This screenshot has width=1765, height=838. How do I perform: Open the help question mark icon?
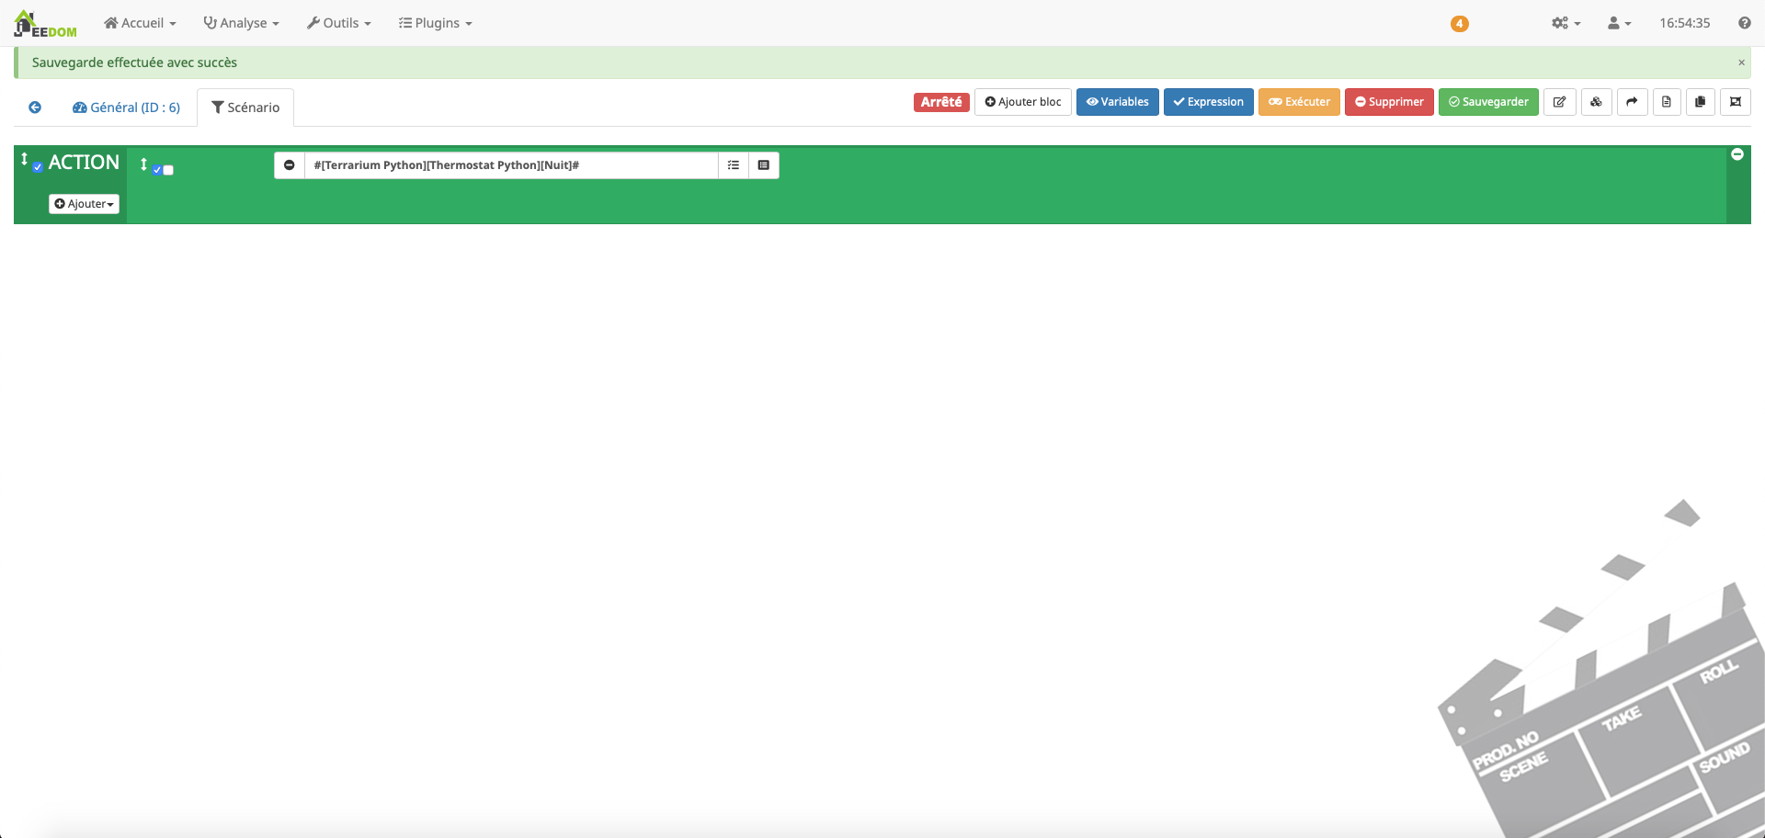[1744, 23]
